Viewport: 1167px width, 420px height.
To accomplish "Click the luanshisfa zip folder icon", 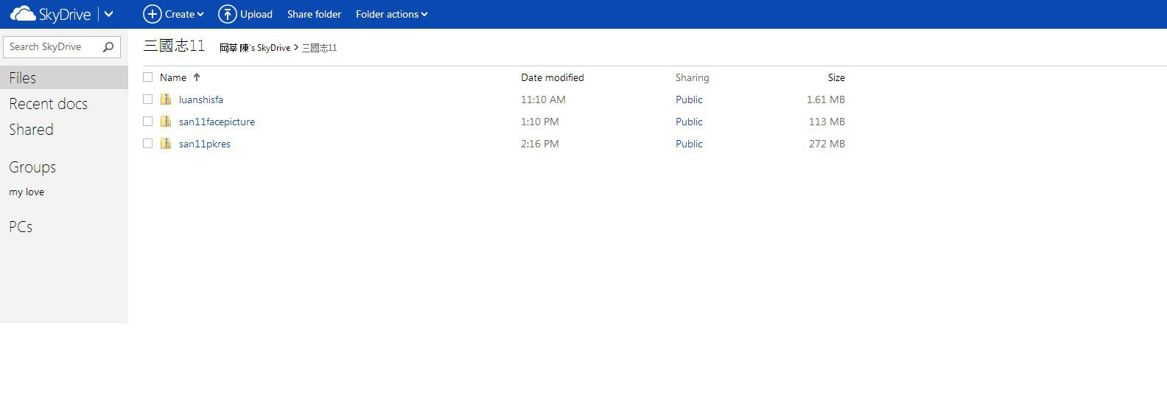I will (166, 99).
